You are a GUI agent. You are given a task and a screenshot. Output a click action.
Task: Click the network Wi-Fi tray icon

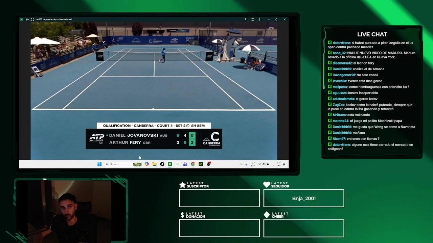tap(260, 164)
